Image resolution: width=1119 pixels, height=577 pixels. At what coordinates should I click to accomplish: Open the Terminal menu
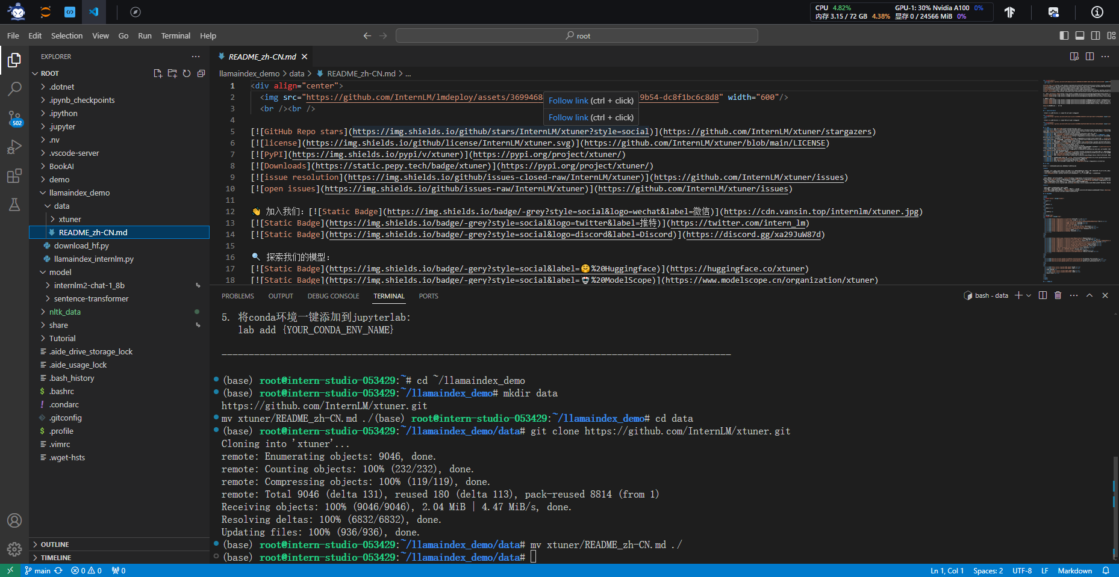[x=176, y=36]
